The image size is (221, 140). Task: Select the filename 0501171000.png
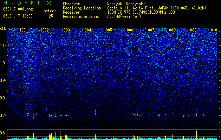(18, 9)
